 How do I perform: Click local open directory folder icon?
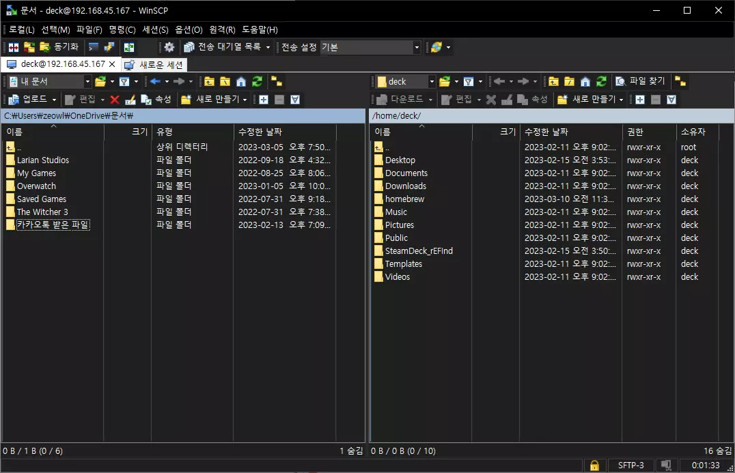[x=100, y=82]
